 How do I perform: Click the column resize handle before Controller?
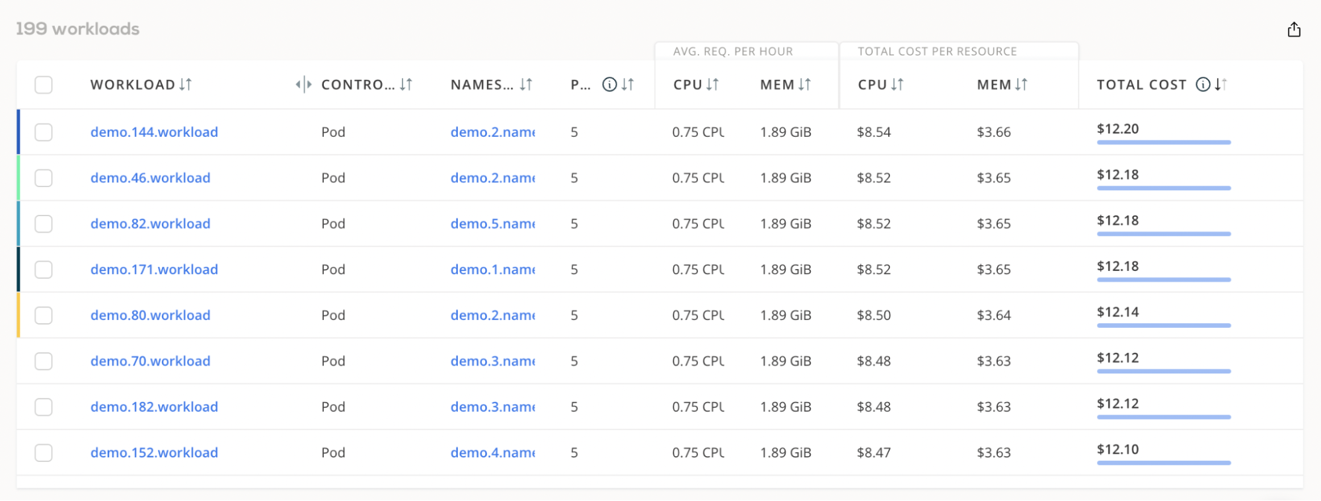pyautogui.click(x=303, y=85)
